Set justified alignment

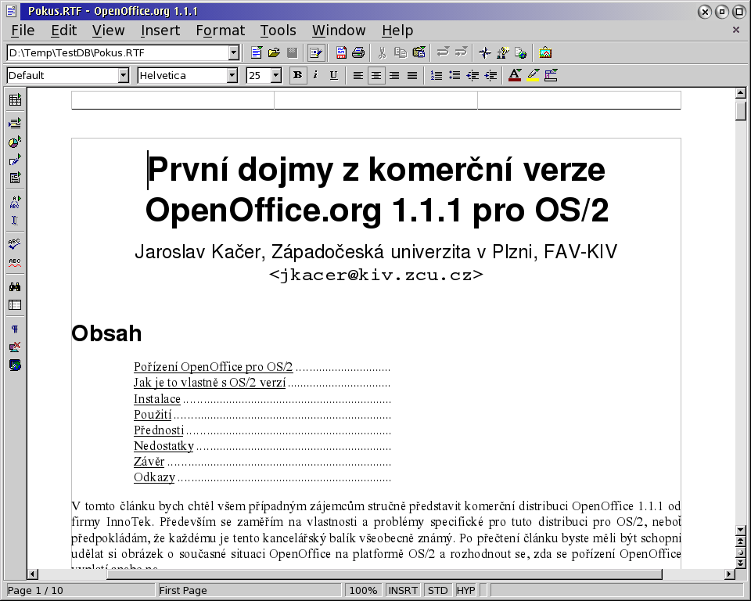[412, 75]
